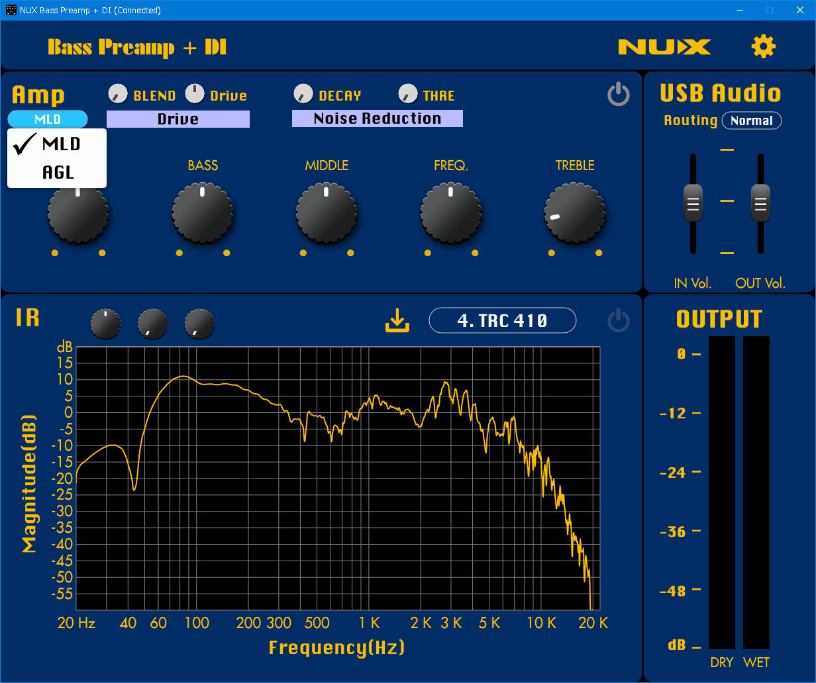Click the "OUTPUT" heading
Viewport: 816px width, 683px height.
[719, 319]
